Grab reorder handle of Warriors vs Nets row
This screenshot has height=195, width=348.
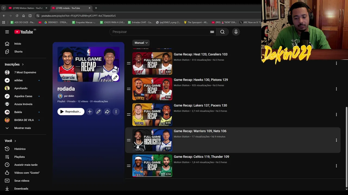(x=129, y=140)
